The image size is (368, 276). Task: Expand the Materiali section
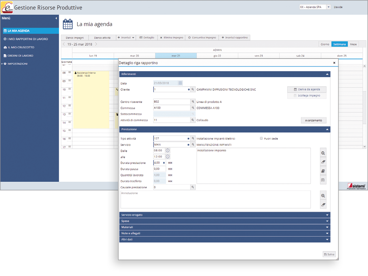pyautogui.click(x=224, y=227)
